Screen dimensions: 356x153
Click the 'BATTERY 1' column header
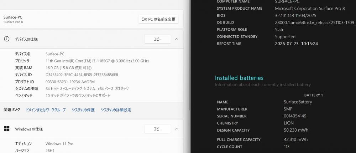point(314,95)
